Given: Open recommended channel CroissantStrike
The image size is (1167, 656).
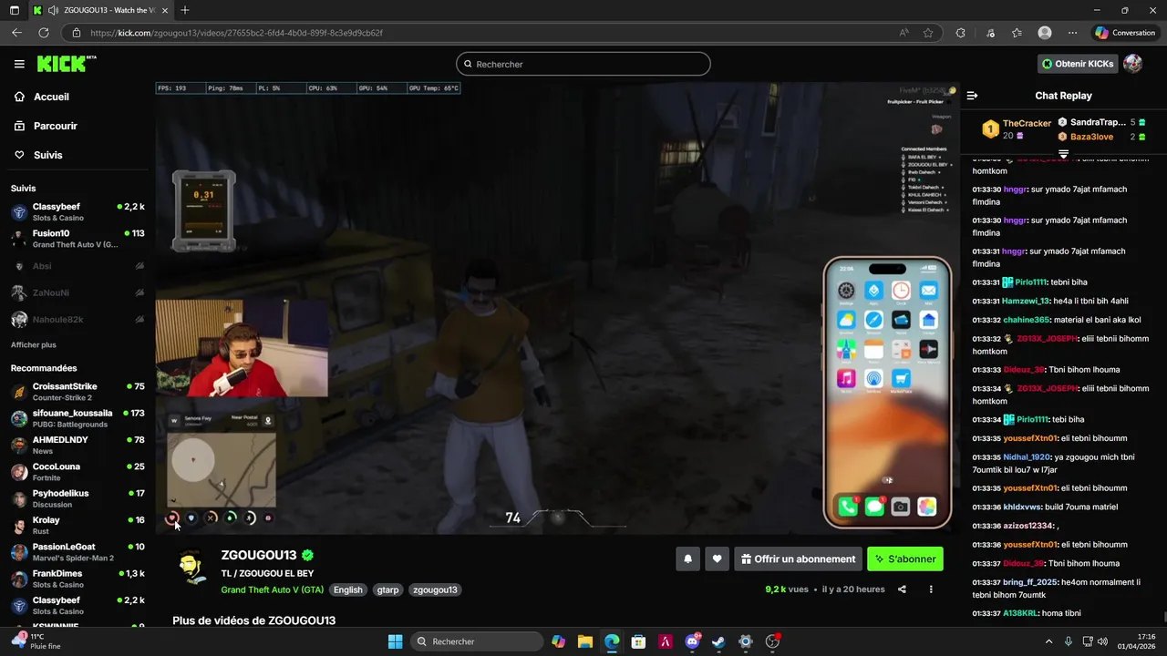Looking at the screenshot, I should [77, 392].
